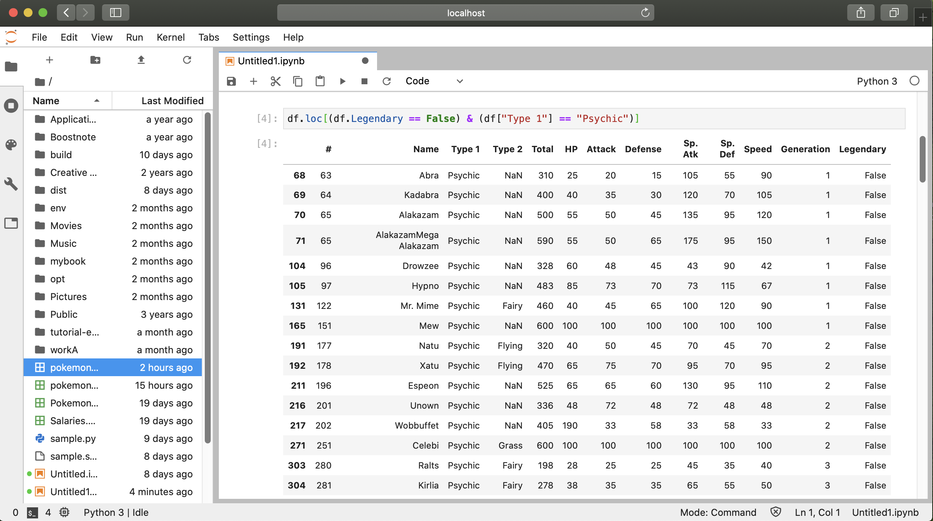
Task: Run the selected cell
Action: [x=343, y=81]
